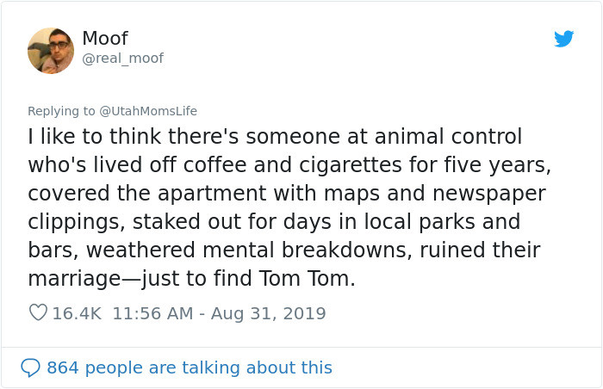Click the word 'marriage' in the last line

click(74, 280)
